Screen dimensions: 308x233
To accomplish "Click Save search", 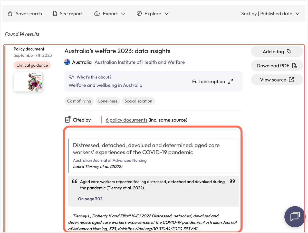I will click(29, 14).
